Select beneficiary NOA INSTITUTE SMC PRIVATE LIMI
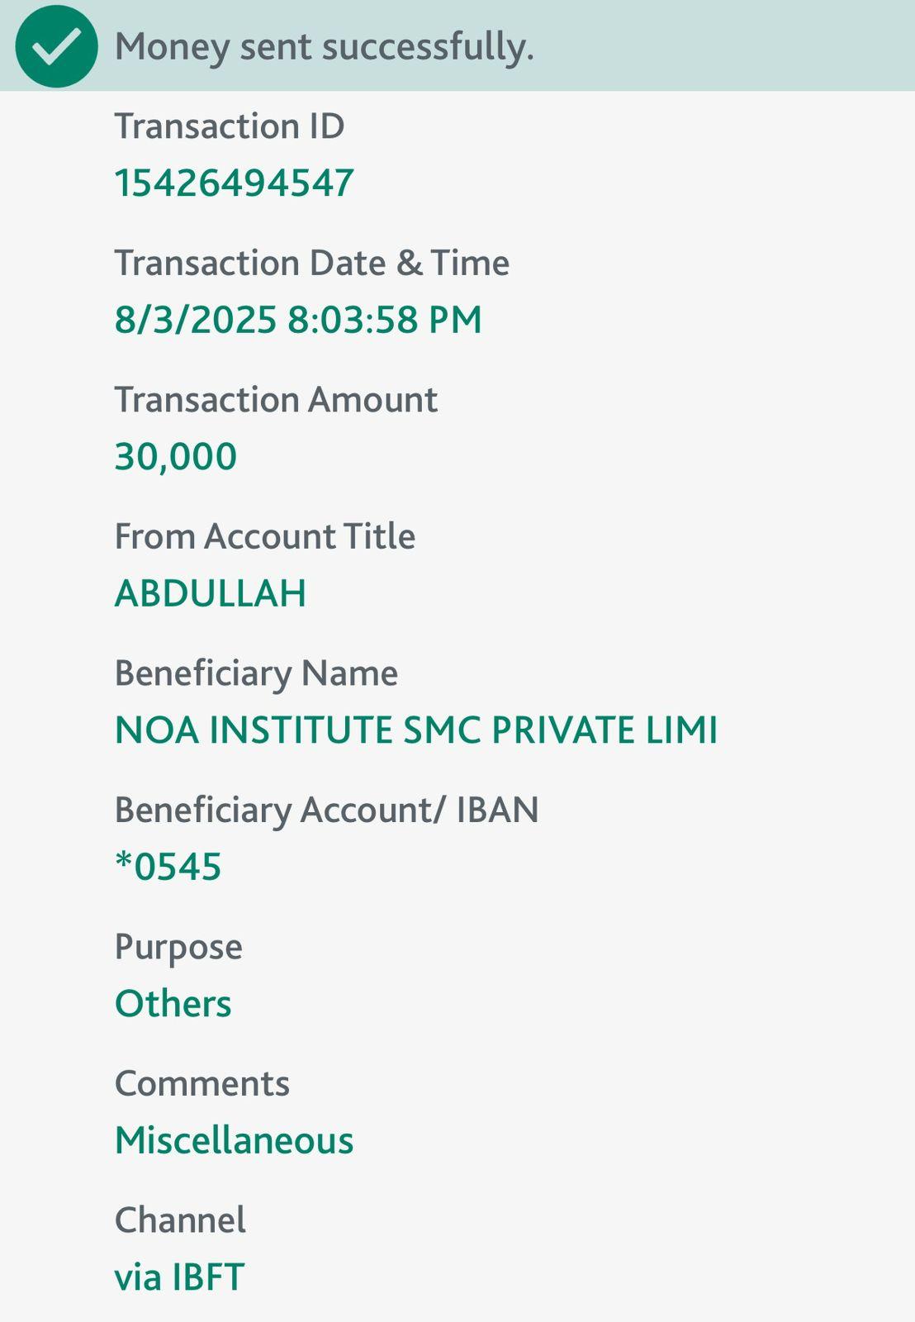The image size is (915, 1322). [x=416, y=730]
